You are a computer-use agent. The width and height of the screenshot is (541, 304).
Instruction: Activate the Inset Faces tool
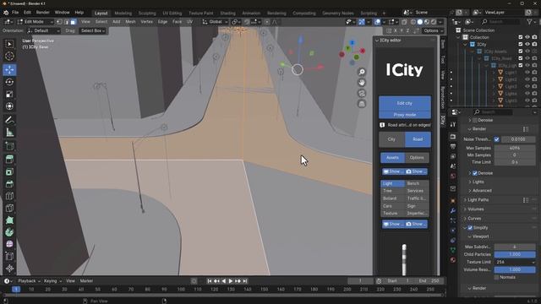point(9,171)
